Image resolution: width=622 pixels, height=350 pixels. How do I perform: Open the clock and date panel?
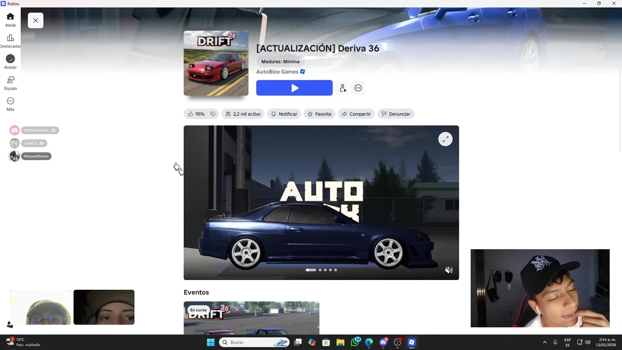(x=606, y=342)
